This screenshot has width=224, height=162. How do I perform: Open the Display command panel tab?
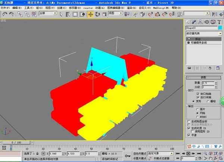213,22
